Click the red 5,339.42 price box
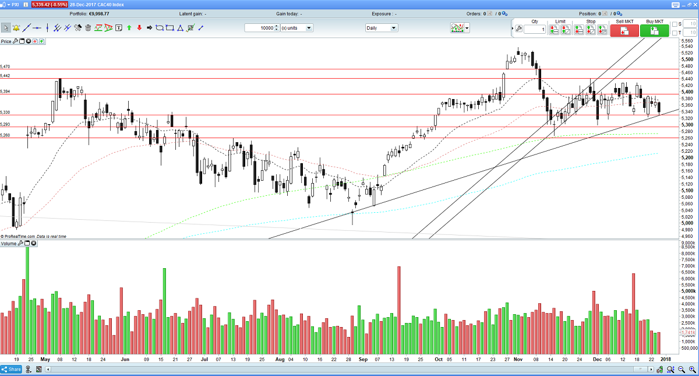This screenshot has height=376, width=699. (50, 5)
